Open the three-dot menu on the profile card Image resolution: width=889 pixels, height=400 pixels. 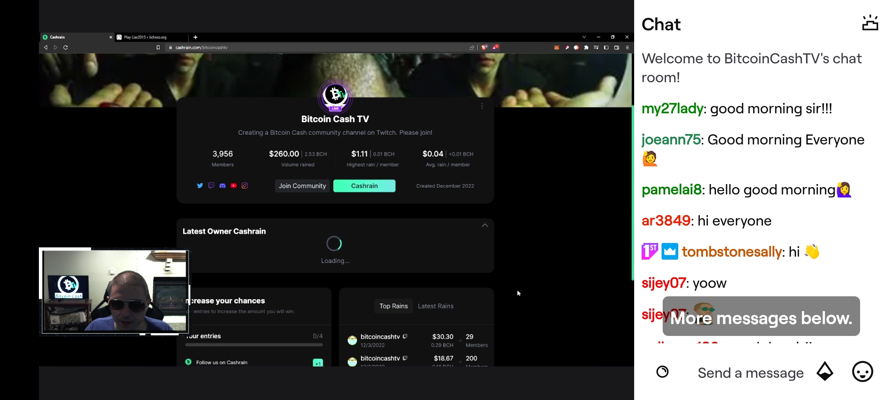pyautogui.click(x=482, y=106)
